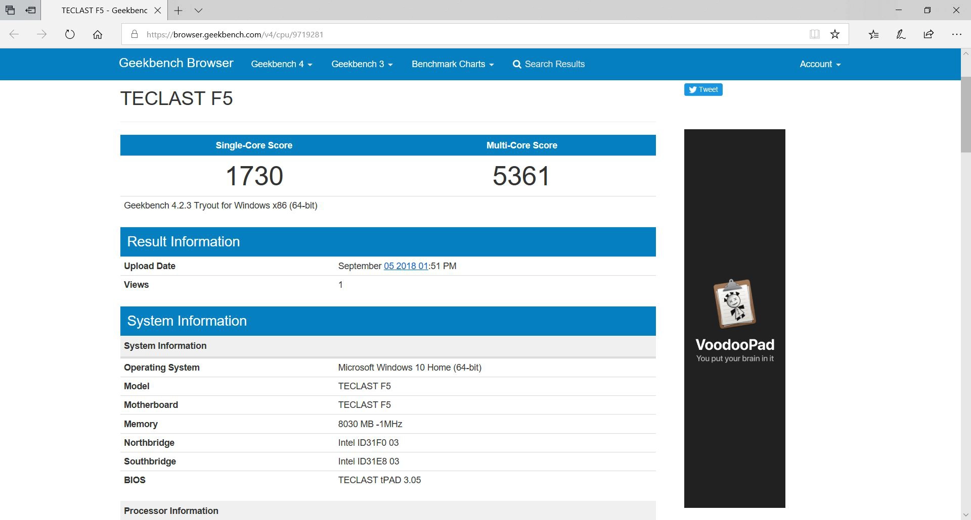Click the 'System Information' blue heading
Image resolution: width=971 pixels, height=520 pixels.
(187, 321)
